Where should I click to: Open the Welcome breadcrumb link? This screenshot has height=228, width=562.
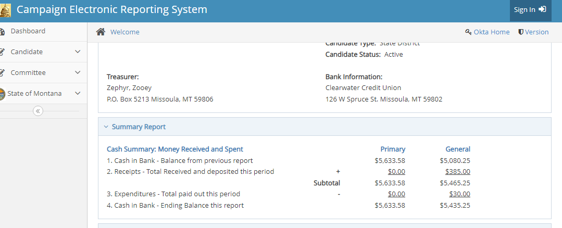coord(124,32)
